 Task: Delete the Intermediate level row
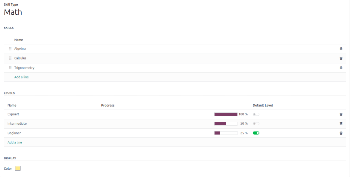[x=341, y=124]
